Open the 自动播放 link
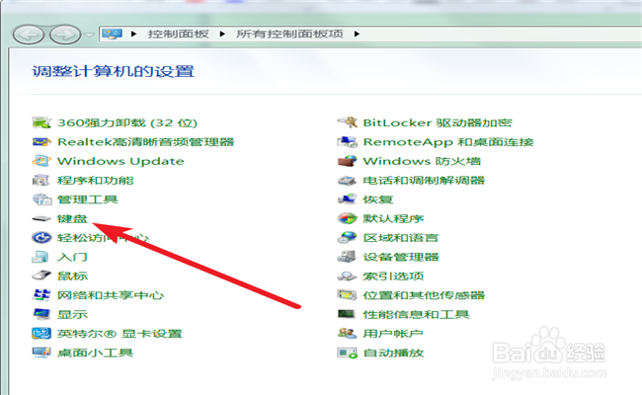 (393, 353)
